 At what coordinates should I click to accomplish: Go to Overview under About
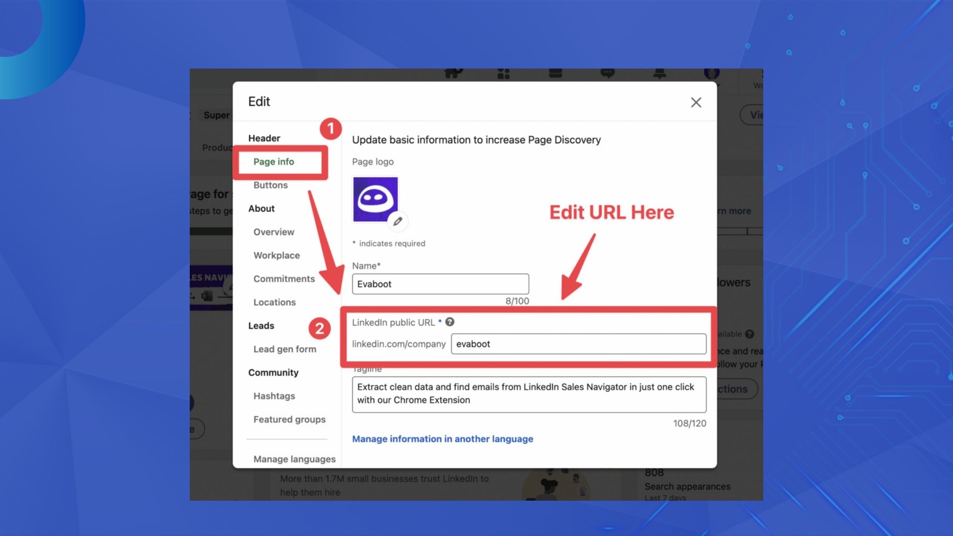coord(274,232)
